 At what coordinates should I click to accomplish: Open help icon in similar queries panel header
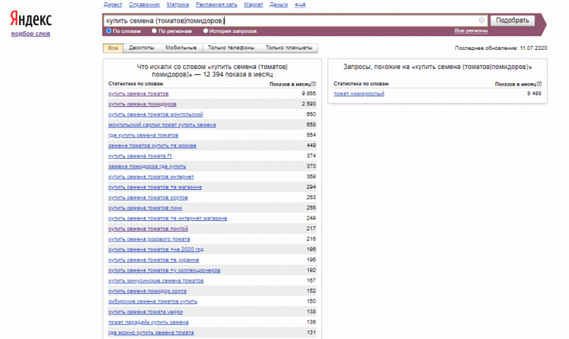coord(539,84)
